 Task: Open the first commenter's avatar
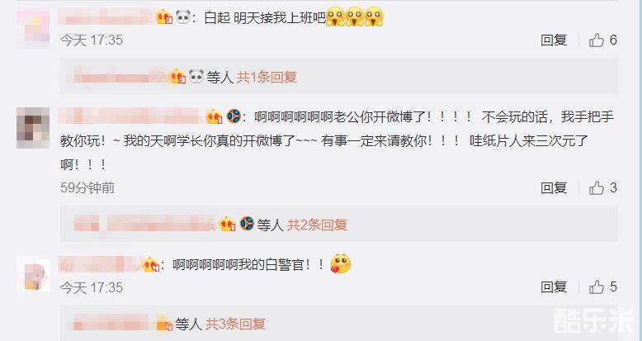[x=33, y=28]
